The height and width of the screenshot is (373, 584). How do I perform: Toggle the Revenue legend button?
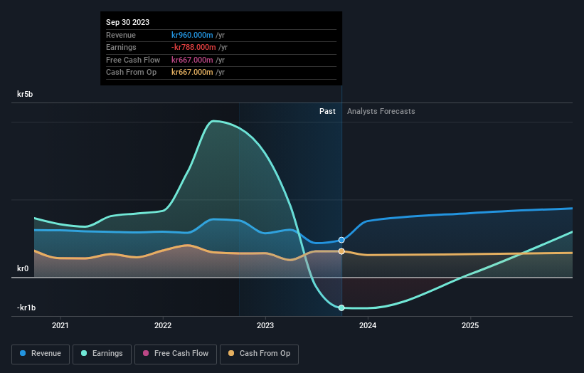point(41,354)
